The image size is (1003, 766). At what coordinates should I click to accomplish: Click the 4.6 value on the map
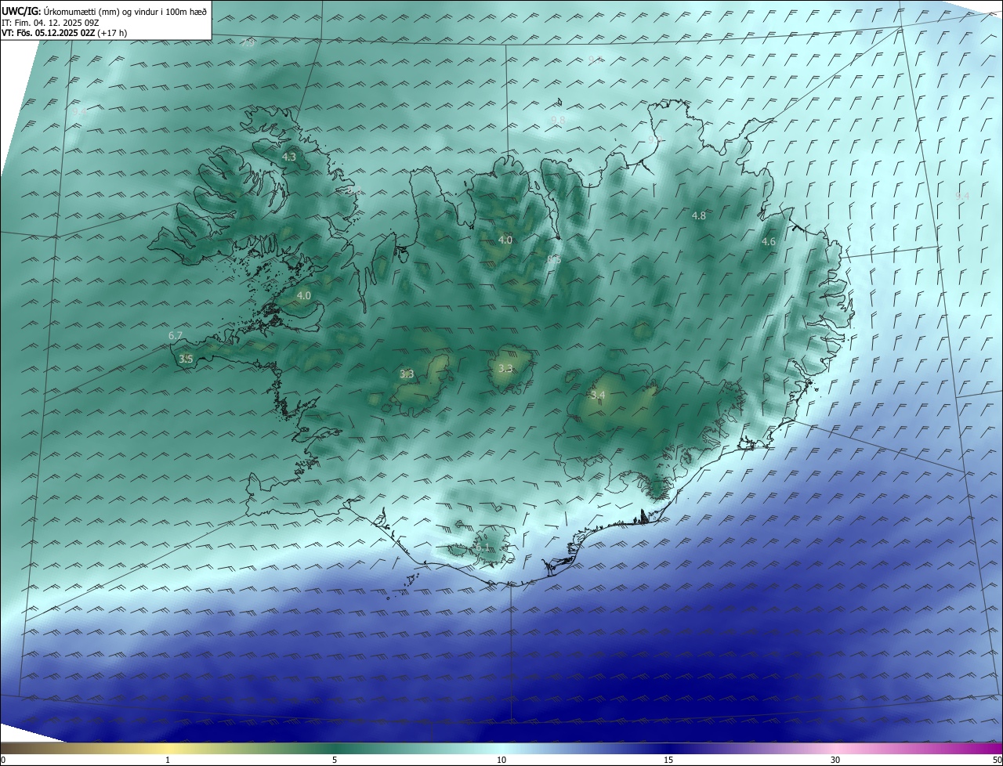click(x=769, y=242)
